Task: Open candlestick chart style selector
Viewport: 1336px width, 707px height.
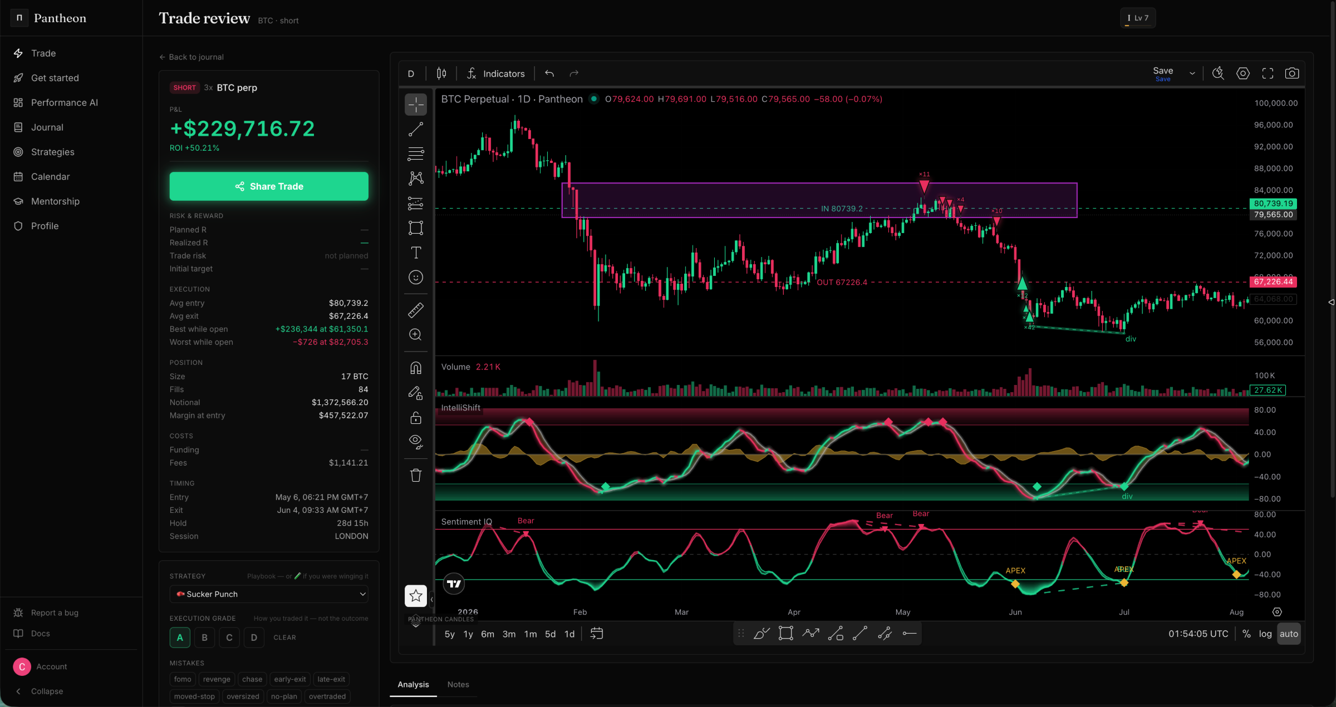Action: click(441, 73)
